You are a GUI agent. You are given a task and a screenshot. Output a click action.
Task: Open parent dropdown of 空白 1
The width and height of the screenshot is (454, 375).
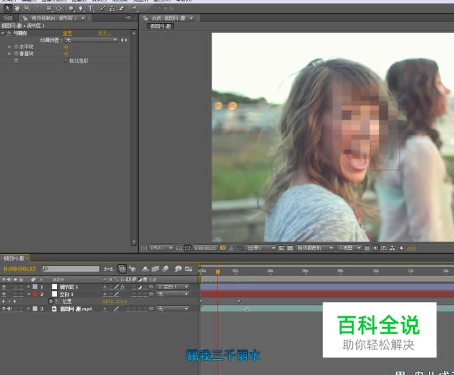click(x=173, y=294)
